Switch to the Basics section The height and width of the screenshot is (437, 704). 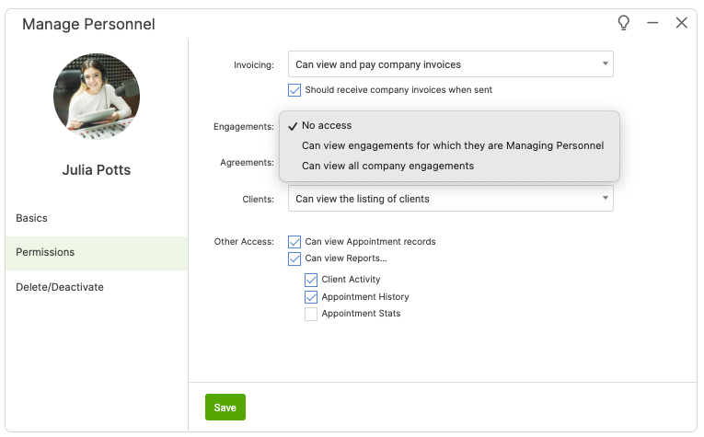click(x=32, y=218)
